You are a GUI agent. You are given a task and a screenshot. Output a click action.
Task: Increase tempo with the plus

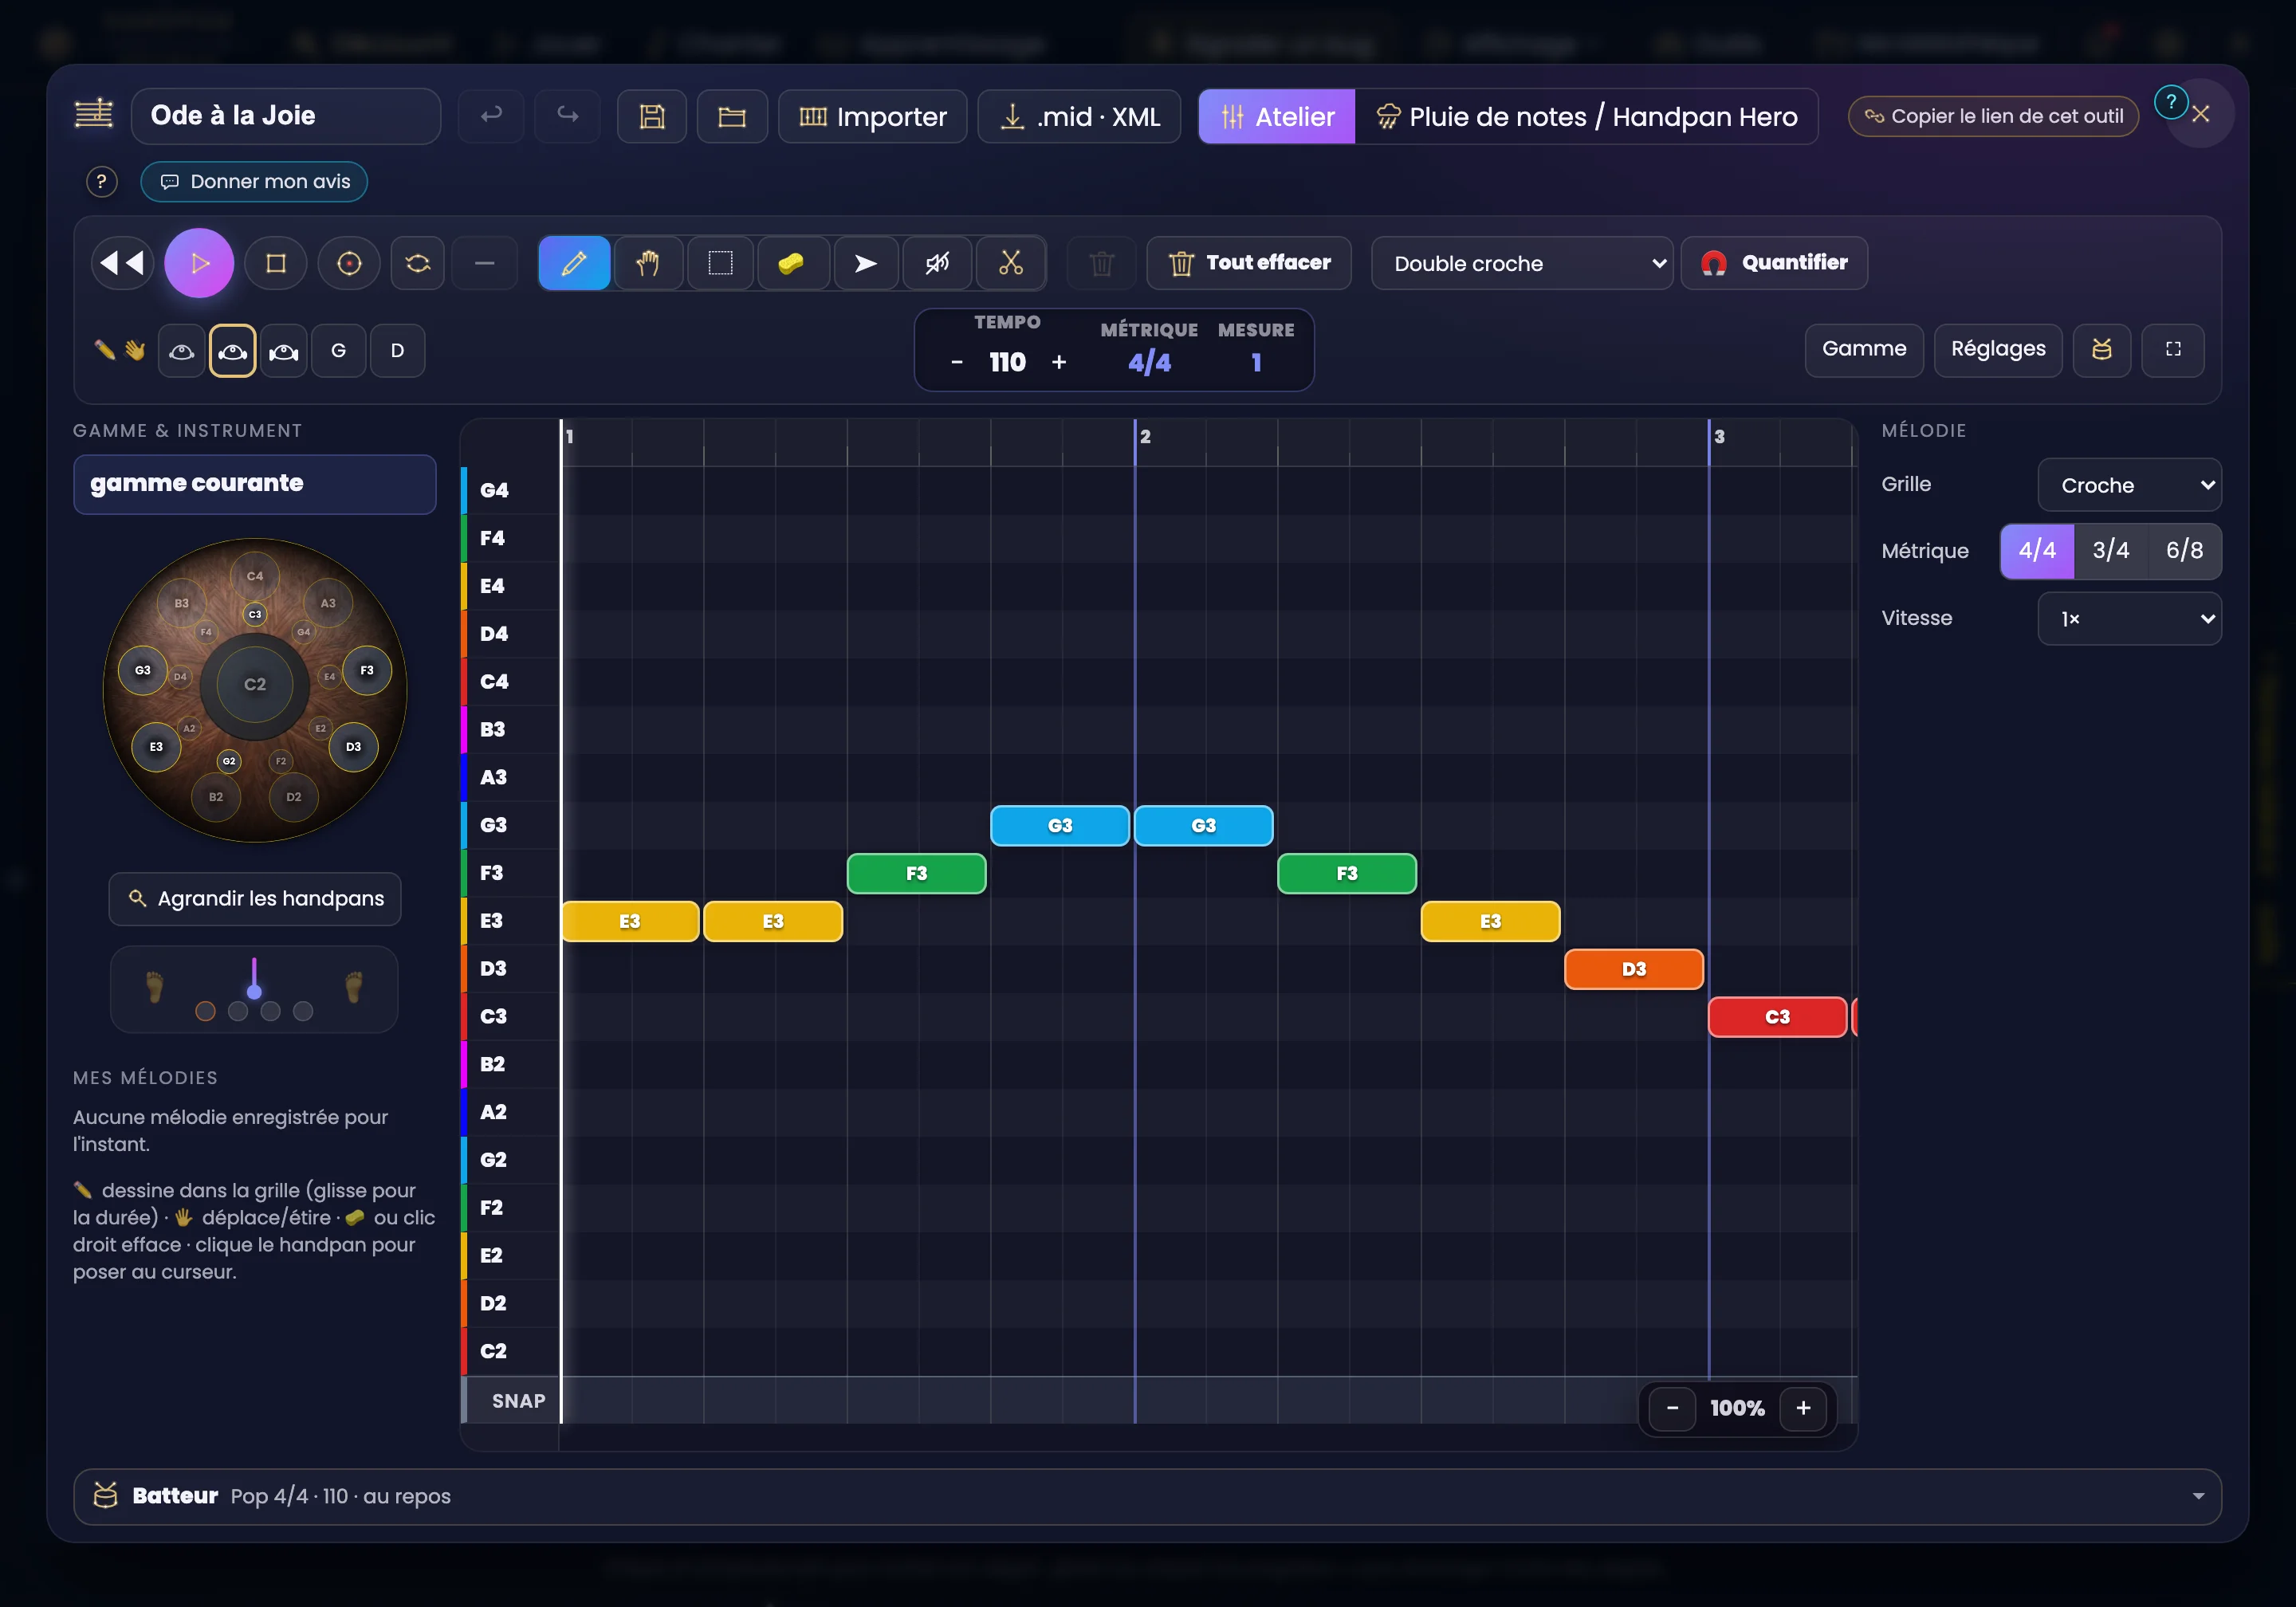click(1059, 362)
